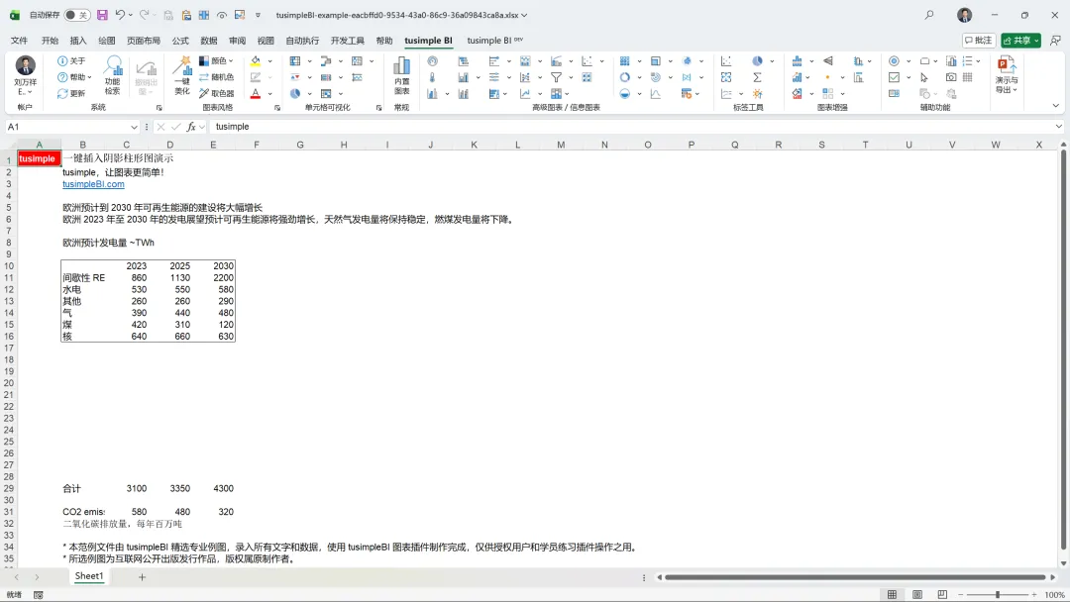The image size is (1070, 602).
Task: Click the search magnifier in title bar
Action: 928,15
